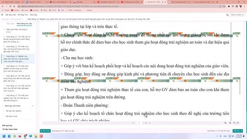
Task: Open Kết quả học
Action: pyautogui.click(x=7, y=125)
